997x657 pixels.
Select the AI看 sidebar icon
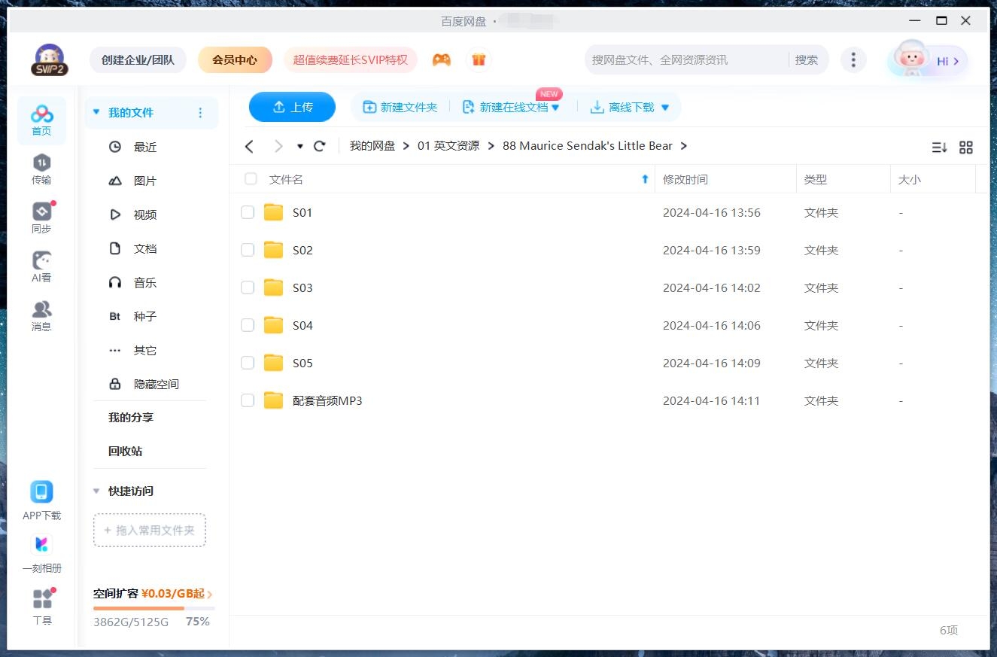tap(41, 262)
